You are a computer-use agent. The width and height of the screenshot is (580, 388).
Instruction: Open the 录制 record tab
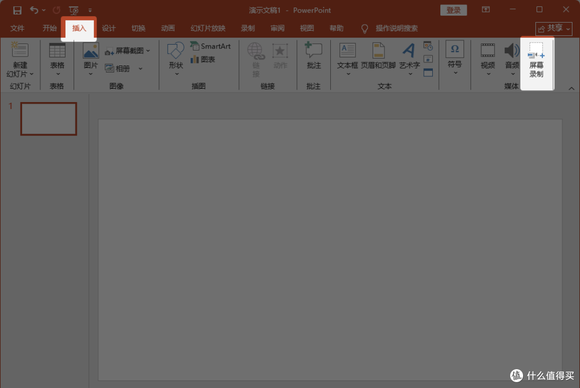coord(248,28)
